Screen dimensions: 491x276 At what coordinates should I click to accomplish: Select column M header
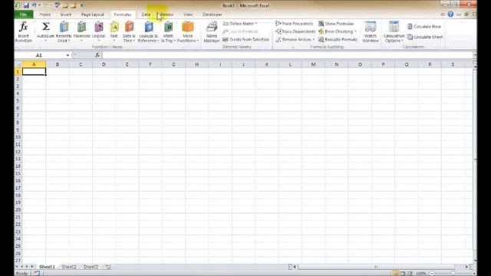pyautogui.click(x=313, y=64)
